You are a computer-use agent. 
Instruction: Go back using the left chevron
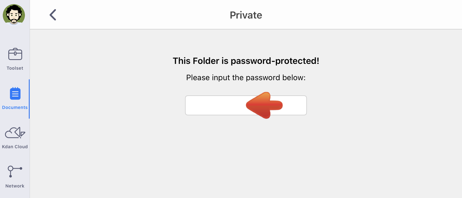[53, 15]
